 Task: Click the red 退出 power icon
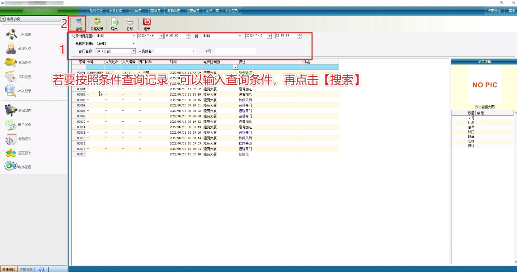[147, 22]
